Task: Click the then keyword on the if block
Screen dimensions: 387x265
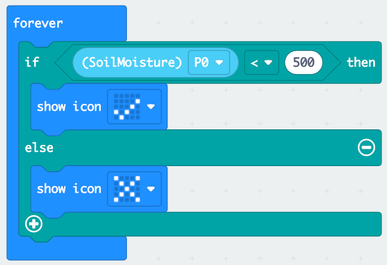Action: coord(361,62)
